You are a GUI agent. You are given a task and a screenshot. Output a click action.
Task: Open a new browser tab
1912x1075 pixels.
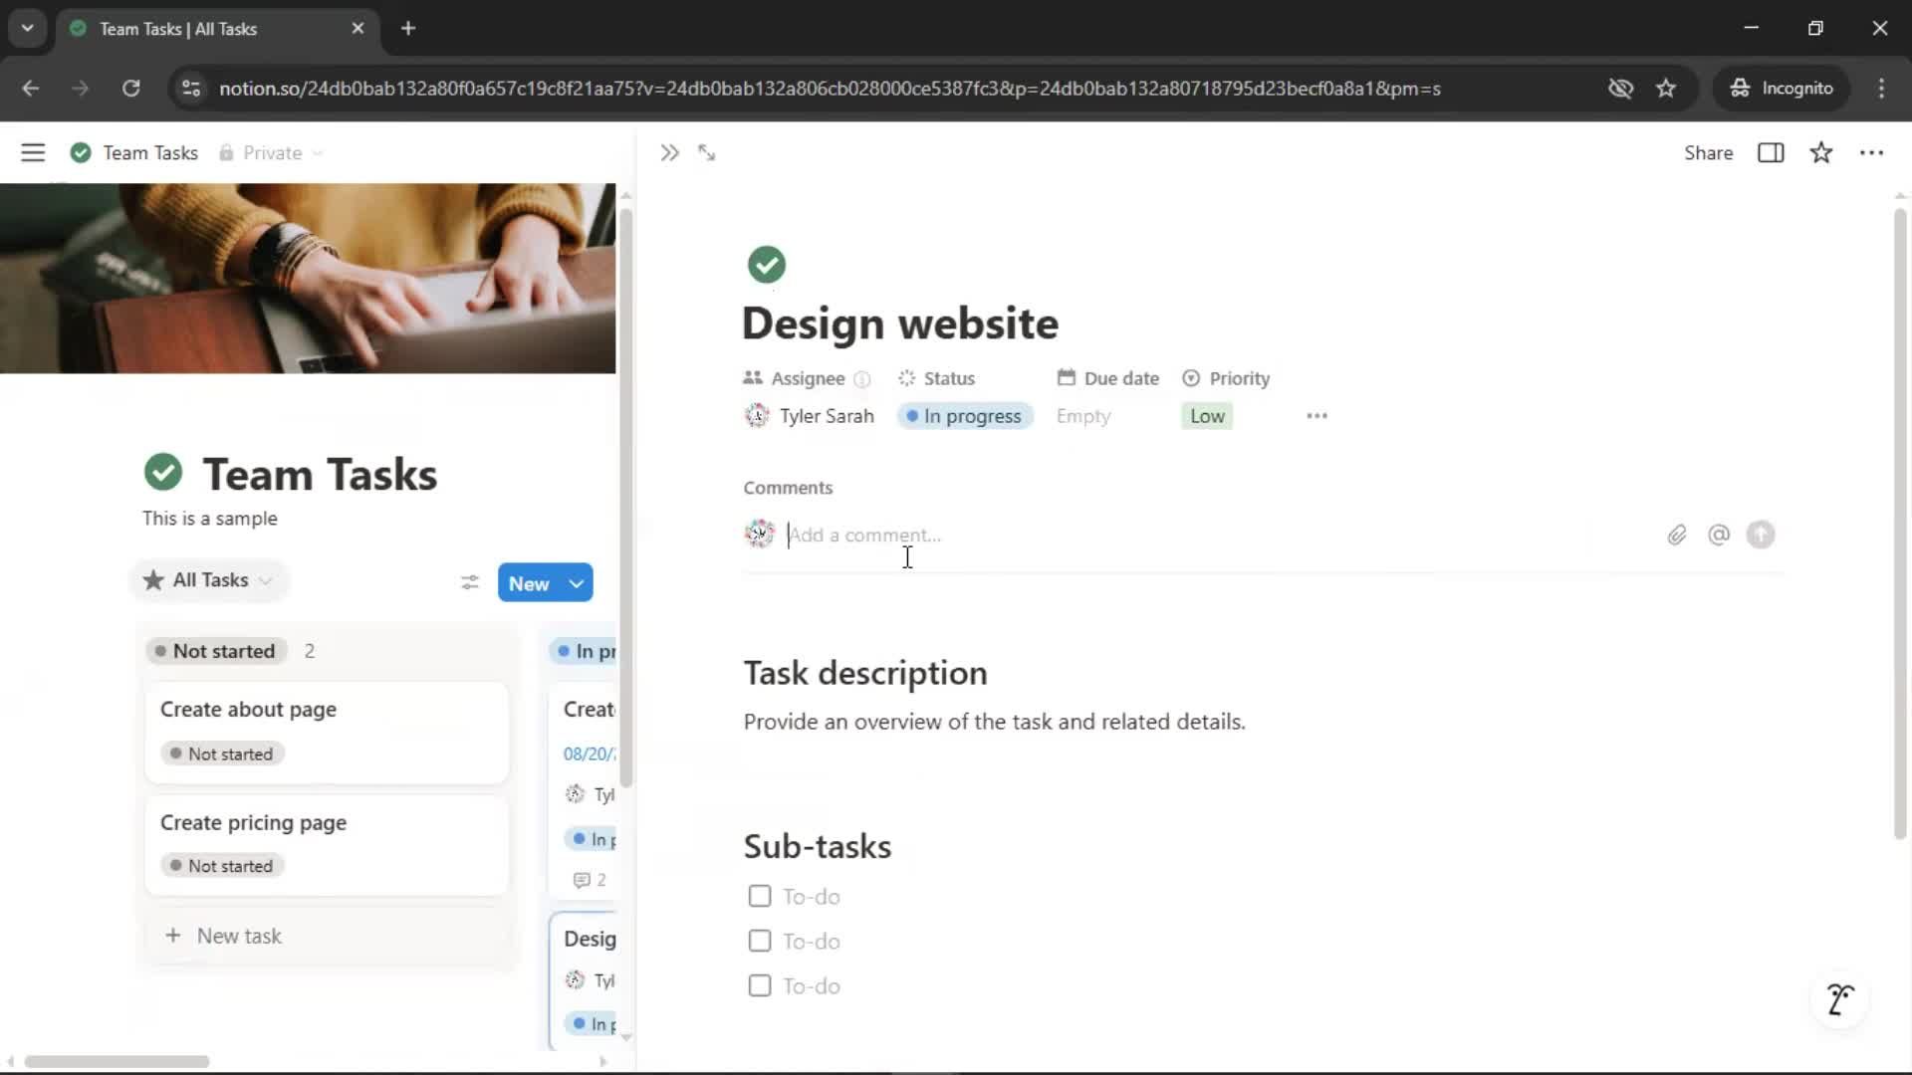point(408,28)
